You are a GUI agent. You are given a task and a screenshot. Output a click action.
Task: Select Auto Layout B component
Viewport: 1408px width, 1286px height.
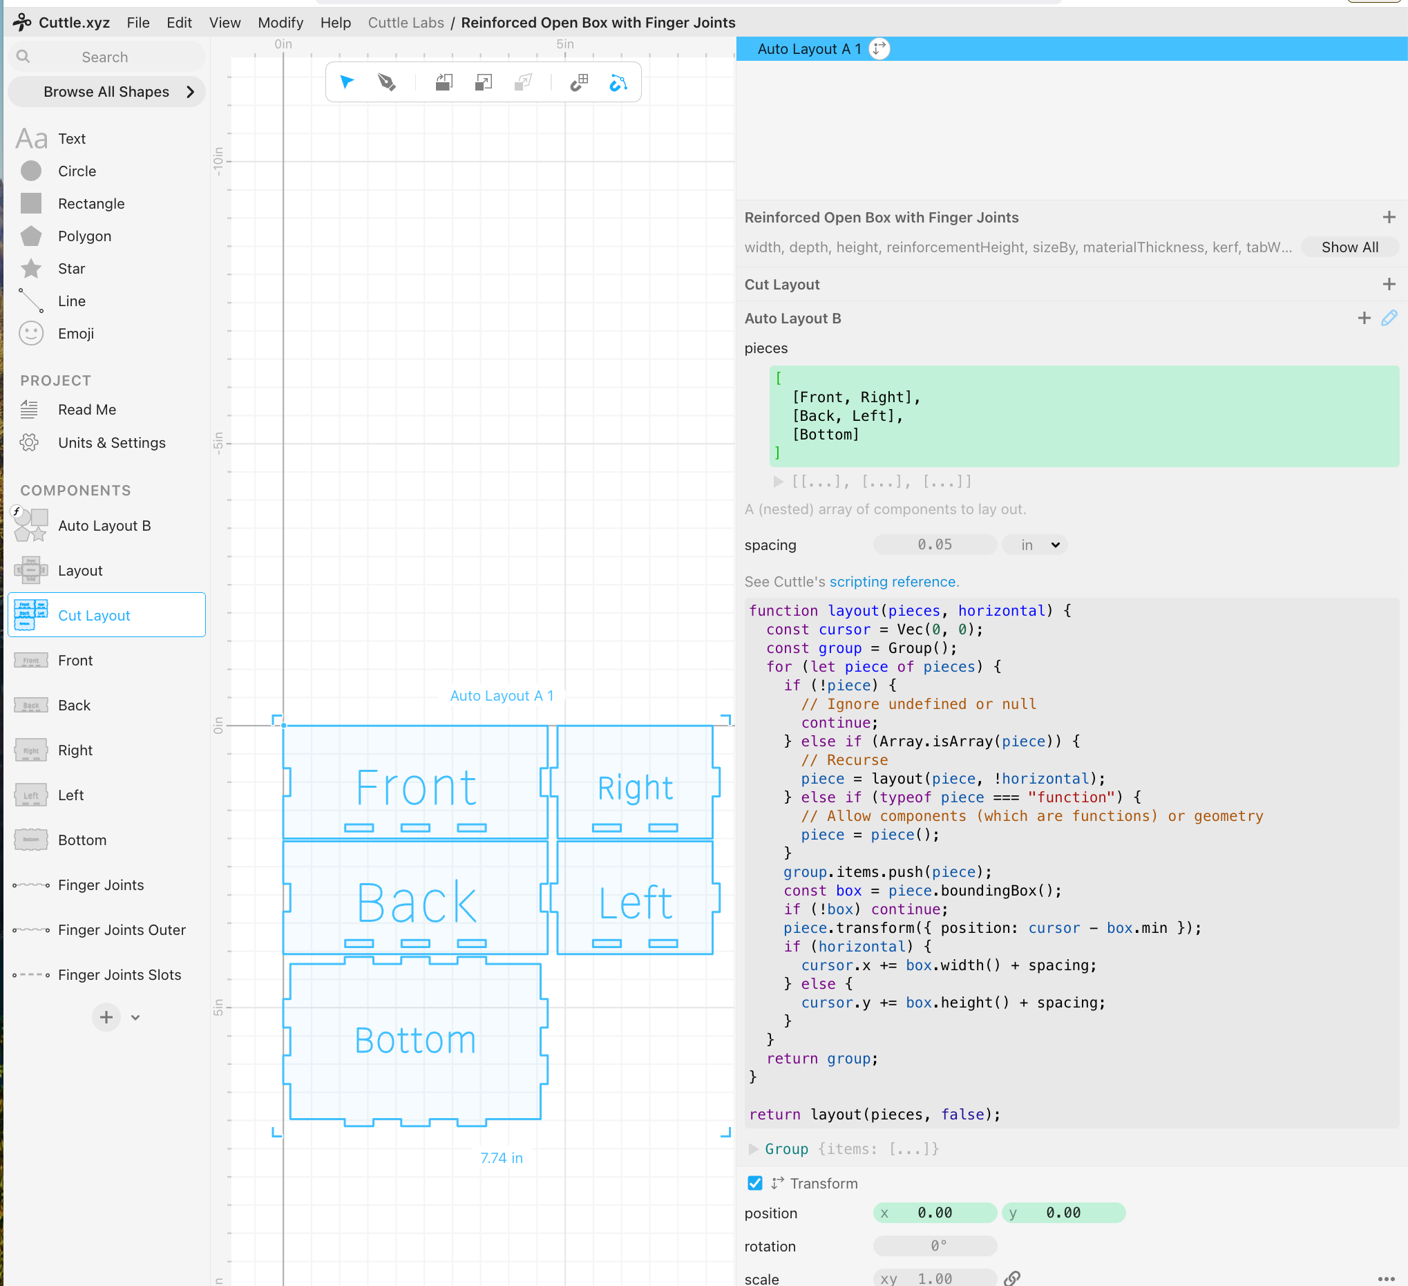[x=106, y=525]
